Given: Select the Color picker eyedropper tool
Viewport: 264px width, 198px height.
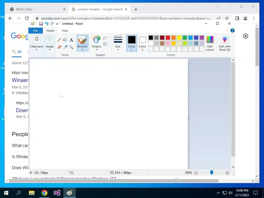Looking at the screenshot, I should click(x=65, y=47).
